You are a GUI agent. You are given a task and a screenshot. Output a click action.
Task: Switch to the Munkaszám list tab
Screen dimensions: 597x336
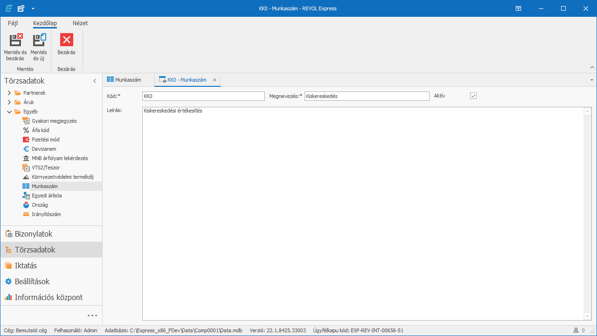(124, 80)
